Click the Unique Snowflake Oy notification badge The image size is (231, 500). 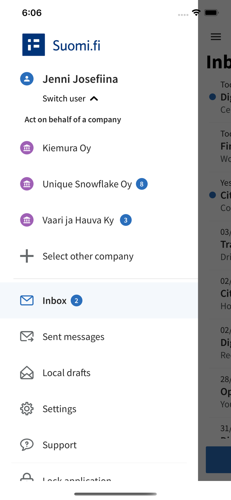click(142, 184)
